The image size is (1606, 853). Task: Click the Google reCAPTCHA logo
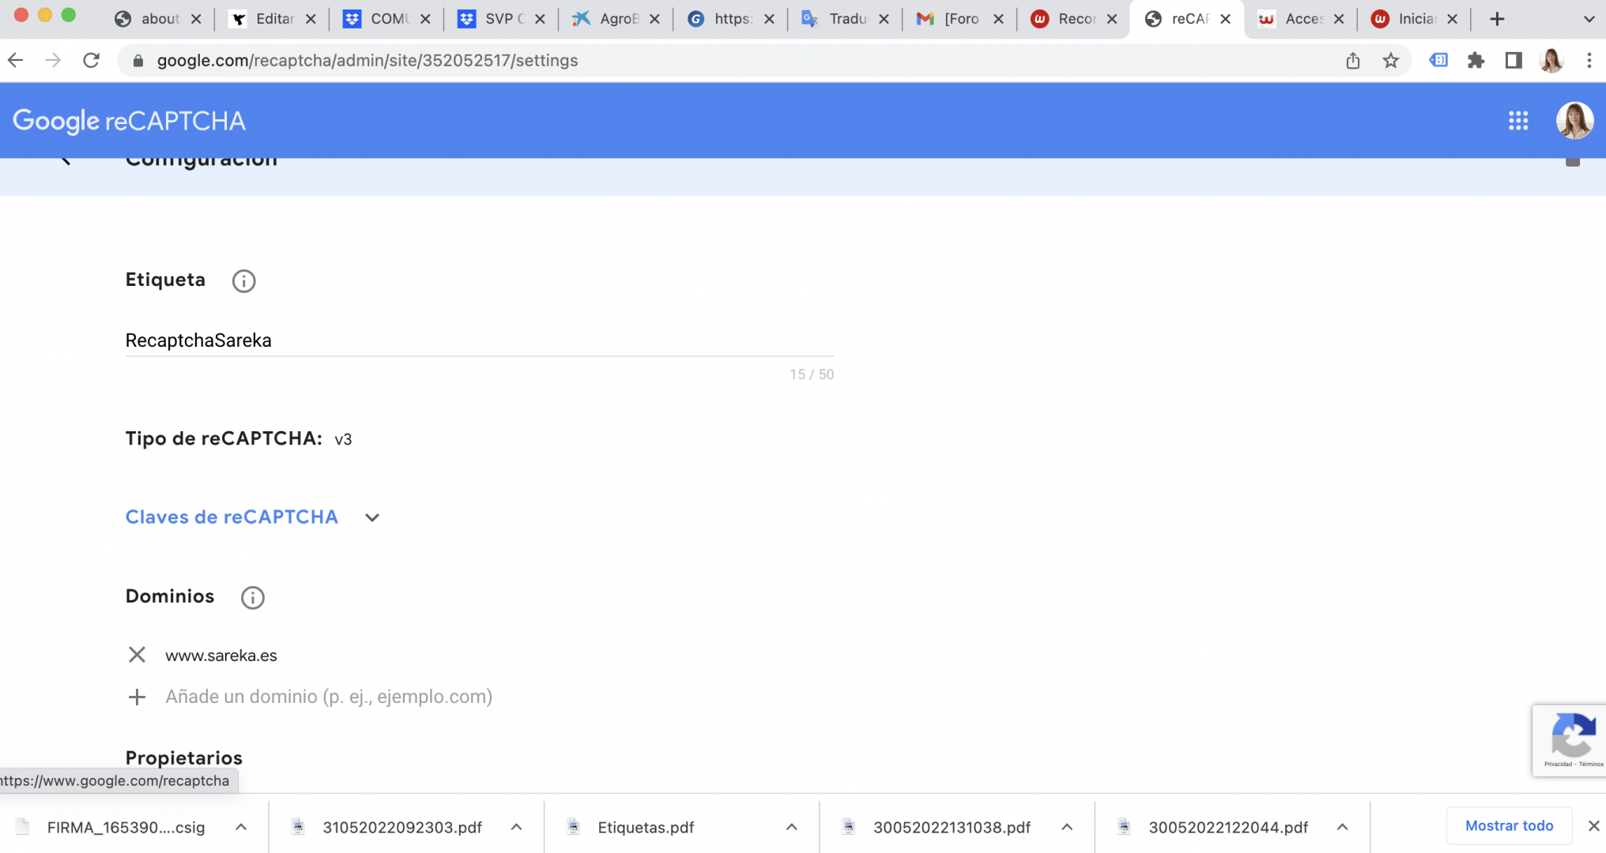tap(129, 121)
